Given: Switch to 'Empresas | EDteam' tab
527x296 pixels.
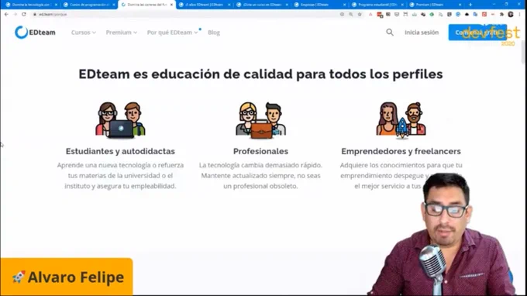Looking at the screenshot, I should [x=319, y=5].
